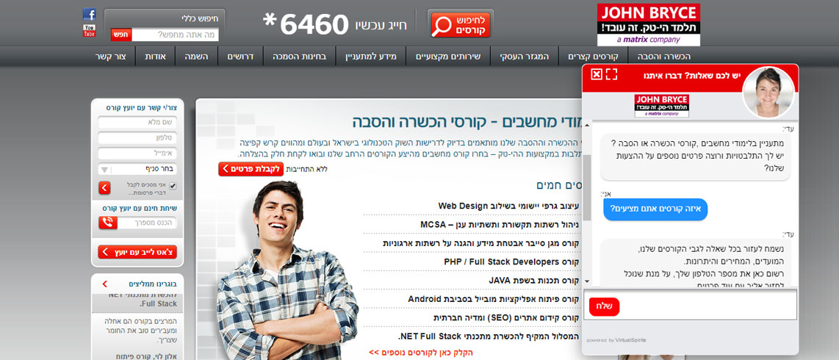This screenshot has height=360, width=839.
Task: Expand the בוגרינו ממליצים section arrow
Action: pyautogui.click(x=104, y=284)
